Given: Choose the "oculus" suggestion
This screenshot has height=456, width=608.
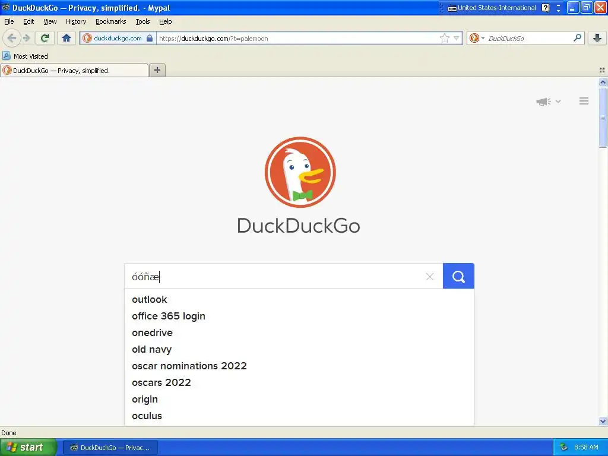Looking at the screenshot, I should coord(299,416).
